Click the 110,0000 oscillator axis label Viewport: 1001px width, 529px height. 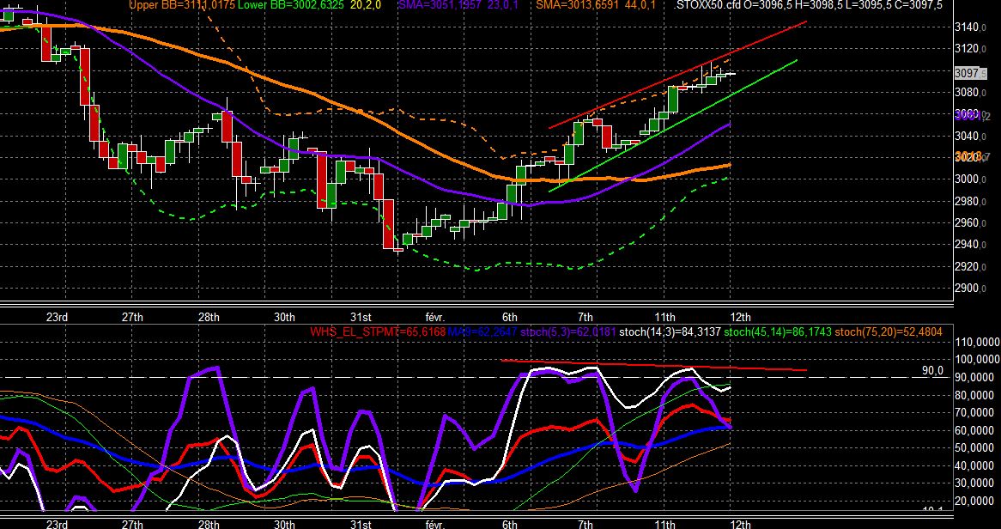tap(977, 342)
